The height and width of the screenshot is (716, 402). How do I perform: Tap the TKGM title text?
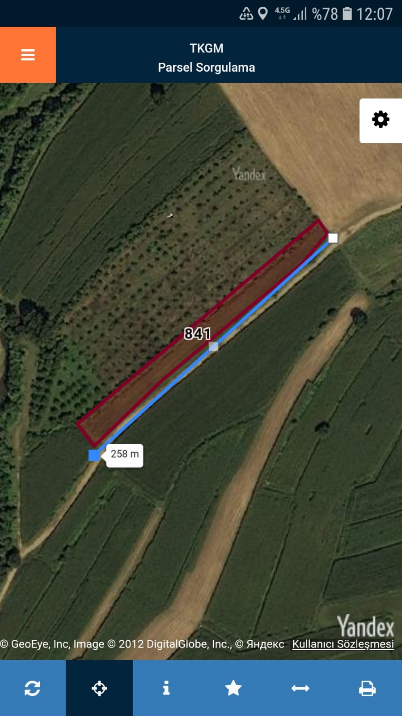click(x=207, y=48)
